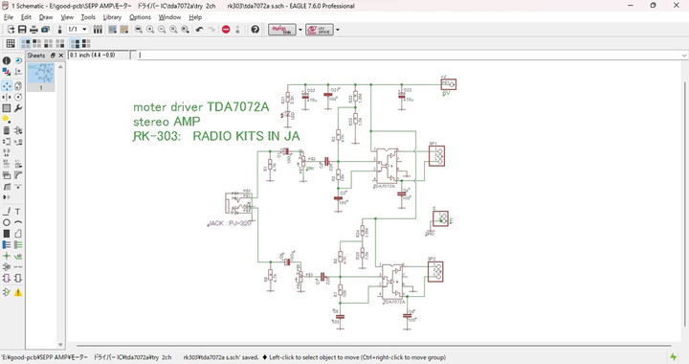Click the Undo arrow icon
689x364 pixels.
(199, 30)
